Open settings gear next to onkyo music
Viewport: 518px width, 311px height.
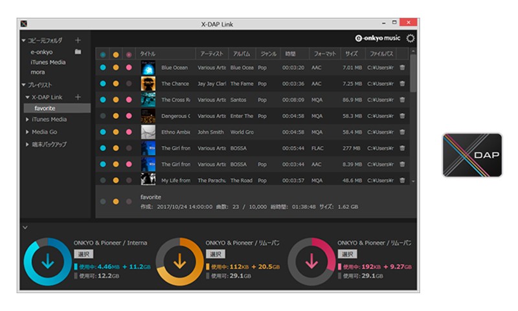pos(411,38)
